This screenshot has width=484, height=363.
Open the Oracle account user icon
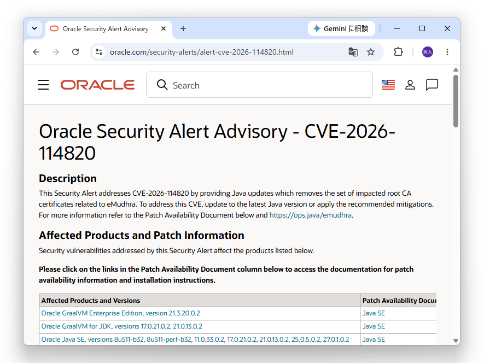coord(410,85)
